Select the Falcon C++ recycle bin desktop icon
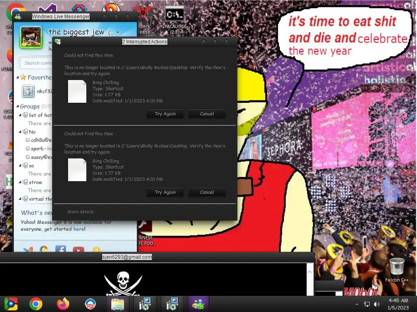This screenshot has width=417, height=312. coord(397,269)
